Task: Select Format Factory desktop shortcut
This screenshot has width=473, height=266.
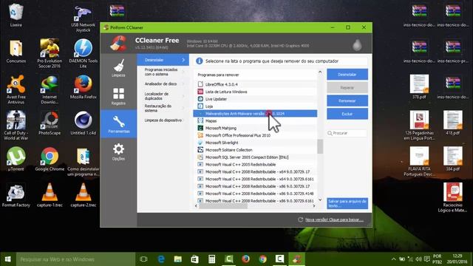Action: (x=16, y=195)
